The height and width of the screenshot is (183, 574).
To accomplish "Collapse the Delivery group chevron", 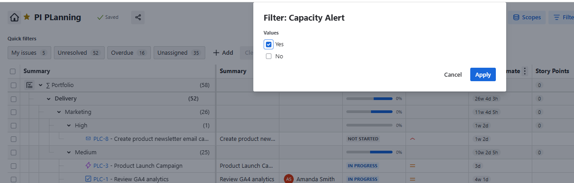I will 49,98.
